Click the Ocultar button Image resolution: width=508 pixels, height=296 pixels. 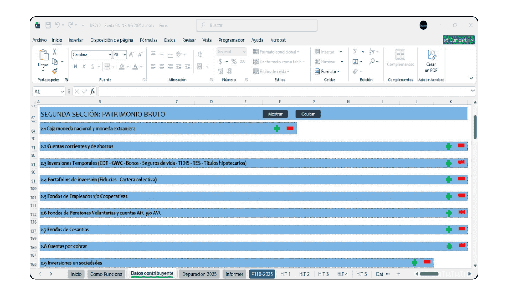tap(308, 114)
